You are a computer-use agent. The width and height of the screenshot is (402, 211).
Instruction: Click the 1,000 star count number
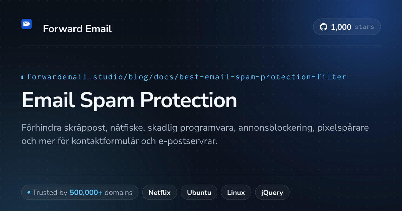point(341,27)
